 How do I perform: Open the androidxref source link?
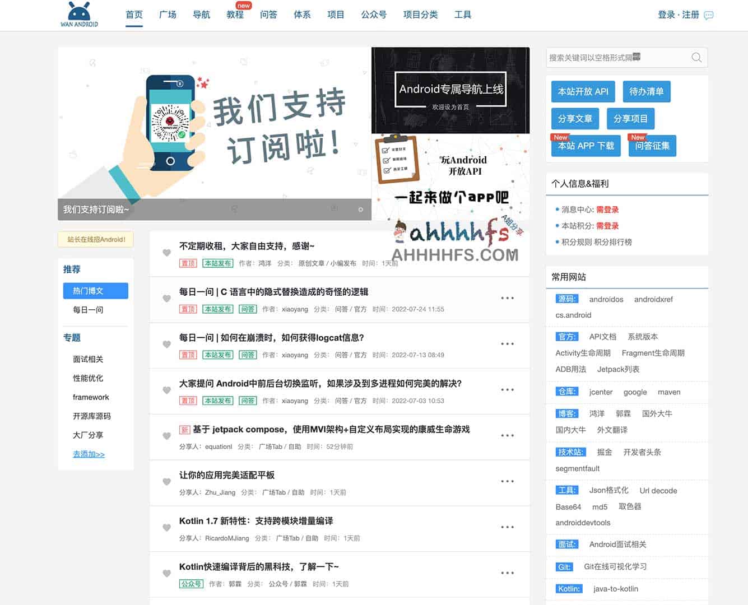pos(653,299)
